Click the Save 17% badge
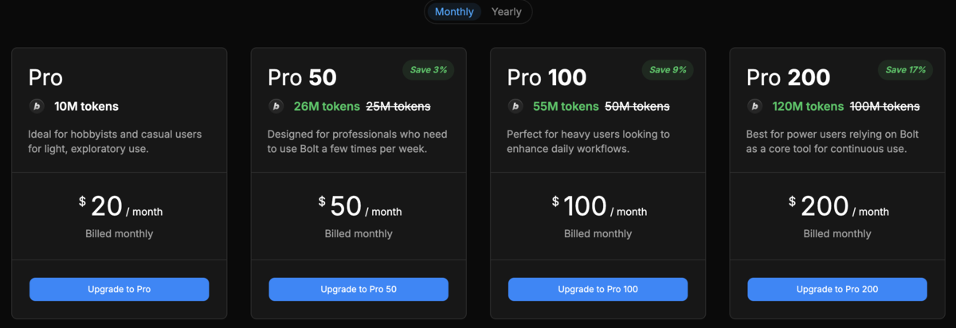This screenshot has width=956, height=328. click(907, 70)
